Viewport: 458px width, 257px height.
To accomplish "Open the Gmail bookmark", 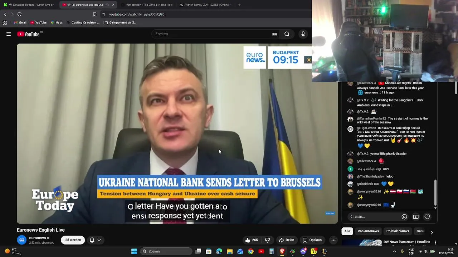I will pos(20,22).
